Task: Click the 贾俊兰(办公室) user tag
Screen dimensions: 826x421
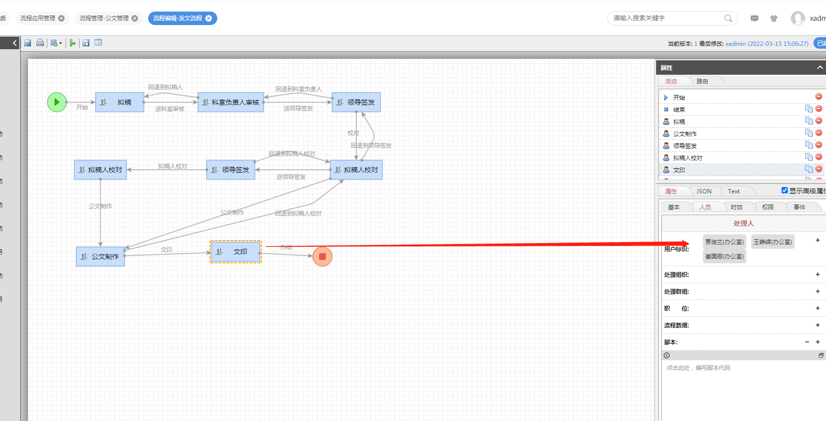Action: pos(724,242)
